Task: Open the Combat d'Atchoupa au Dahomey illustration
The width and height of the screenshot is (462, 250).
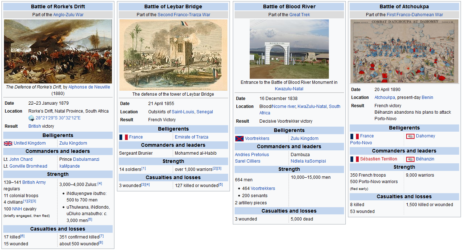Action: 404,51
